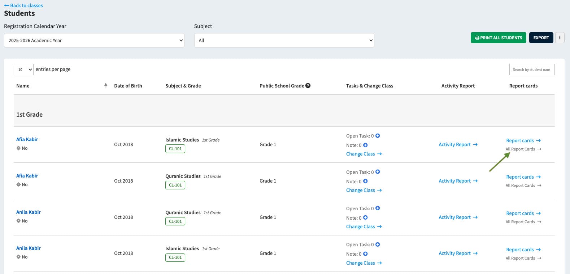
Task: Open the Registration Calendar Year dropdown
Action: (x=94, y=40)
